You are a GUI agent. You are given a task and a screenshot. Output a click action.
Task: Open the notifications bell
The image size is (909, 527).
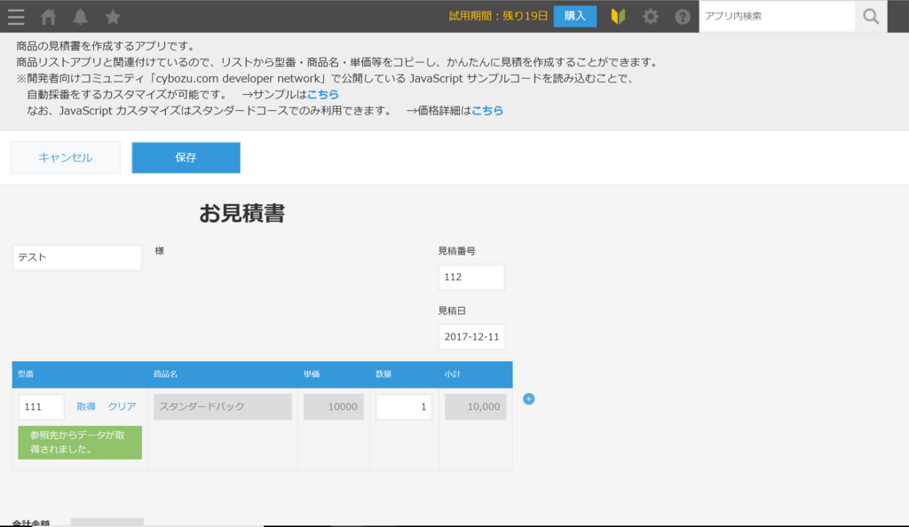point(80,16)
